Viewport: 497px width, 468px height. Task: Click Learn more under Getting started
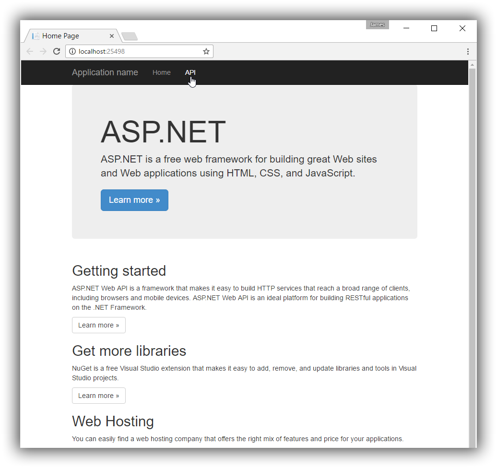pos(98,325)
